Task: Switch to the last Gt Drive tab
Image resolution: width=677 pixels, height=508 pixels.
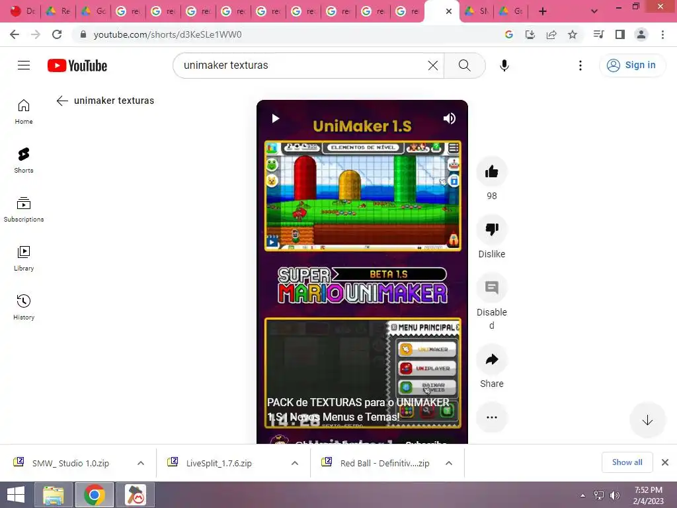Action: tap(511, 11)
